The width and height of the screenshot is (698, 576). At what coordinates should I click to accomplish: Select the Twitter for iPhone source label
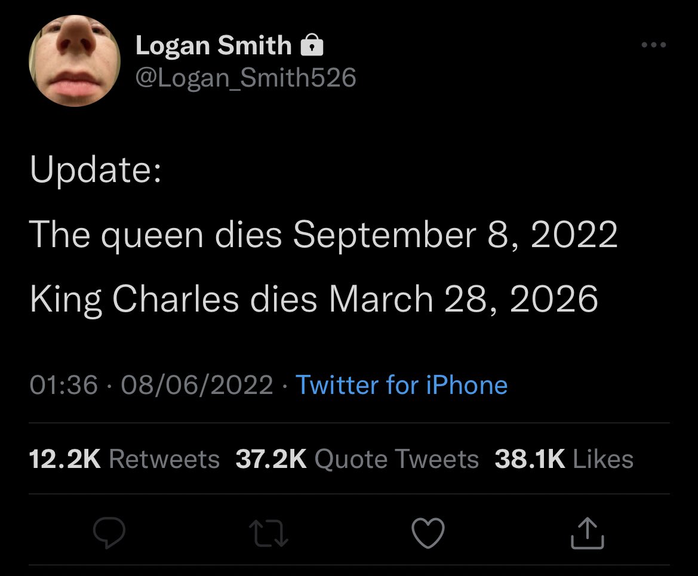(402, 385)
